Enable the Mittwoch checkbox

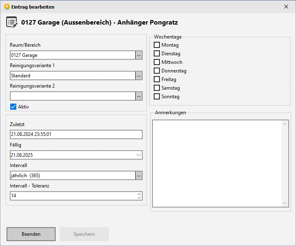(x=157, y=62)
